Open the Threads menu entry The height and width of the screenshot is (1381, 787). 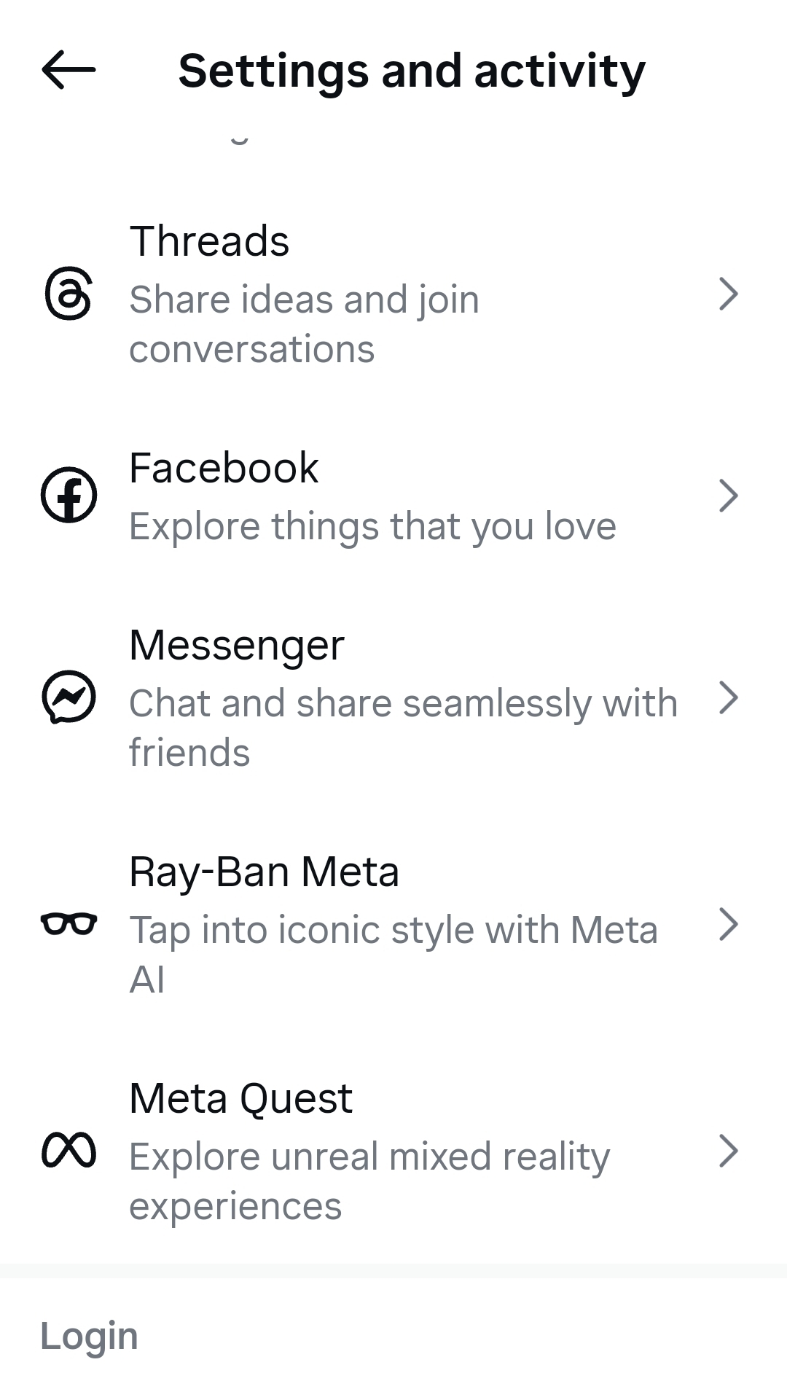pos(209,241)
